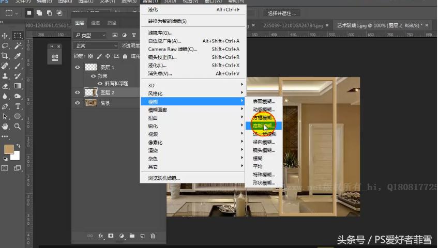The width and height of the screenshot is (438, 248).
Task: Click the background white color swatch
Action: [16, 157]
